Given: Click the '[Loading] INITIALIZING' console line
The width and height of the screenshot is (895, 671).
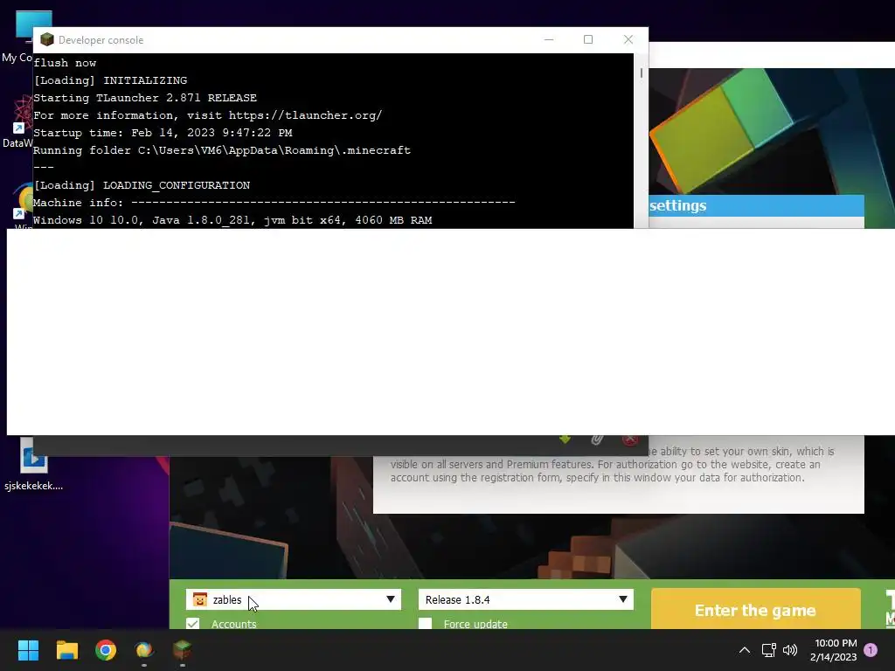Looking at the screenshot, I should 110,80.
